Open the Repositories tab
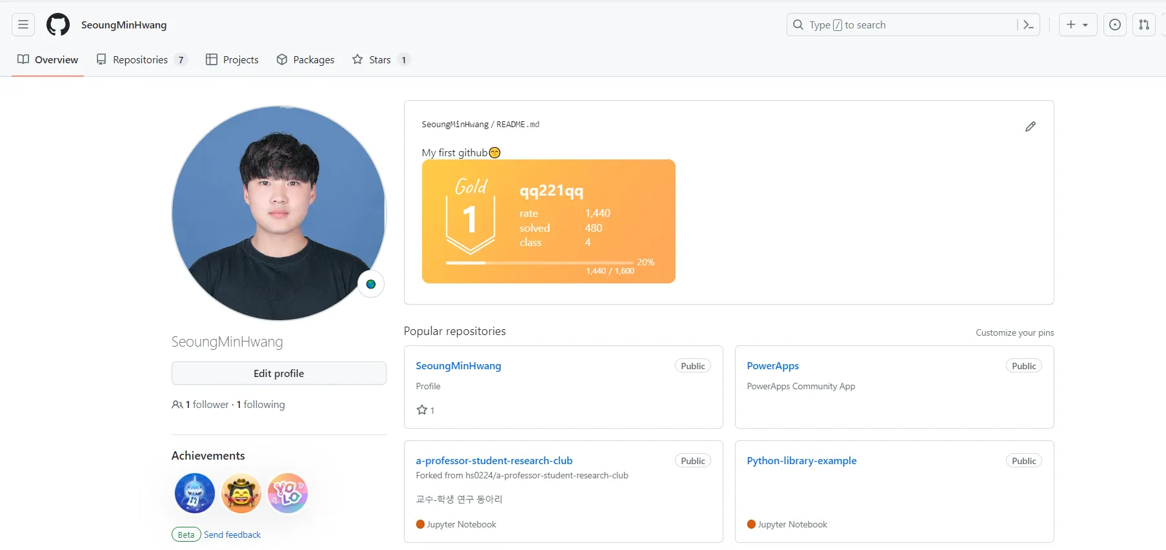The width and height of the screenshot is (1166, 550). coord(141,59)
